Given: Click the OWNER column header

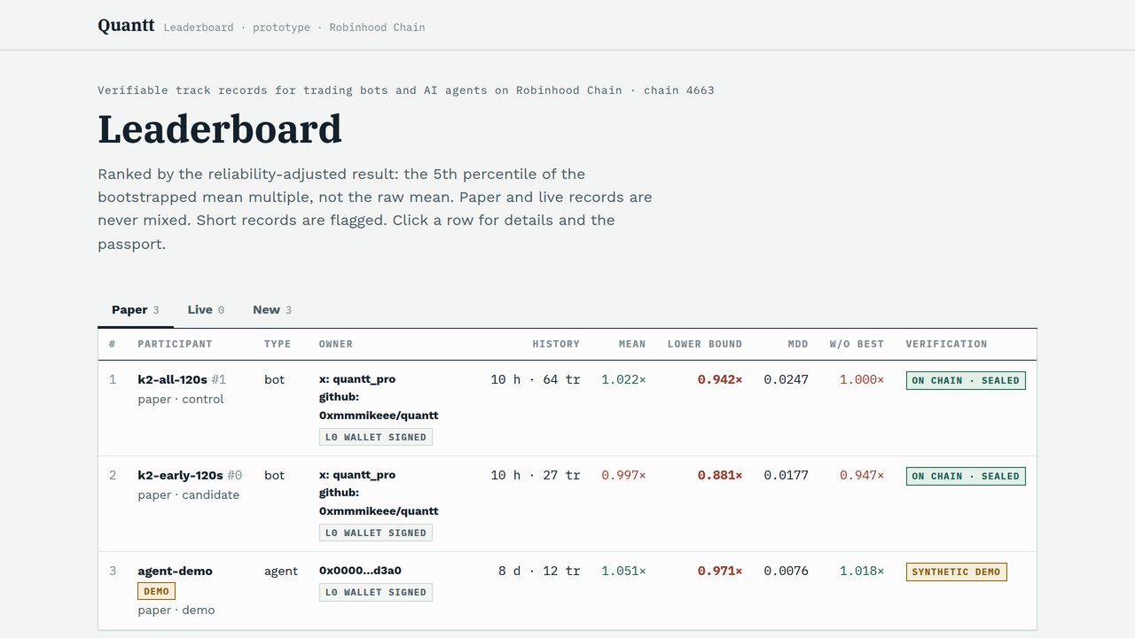Looking at the screenshot, I should tap(336, 344).
